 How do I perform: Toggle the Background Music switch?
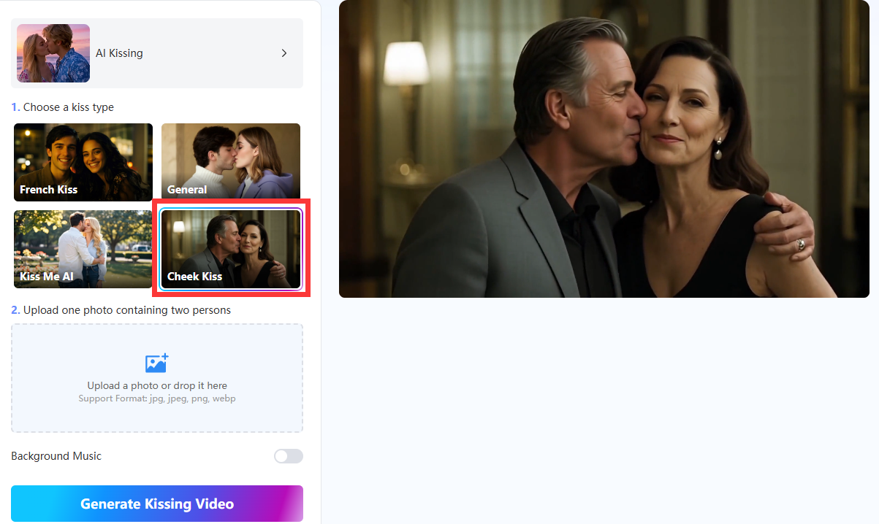288,456
